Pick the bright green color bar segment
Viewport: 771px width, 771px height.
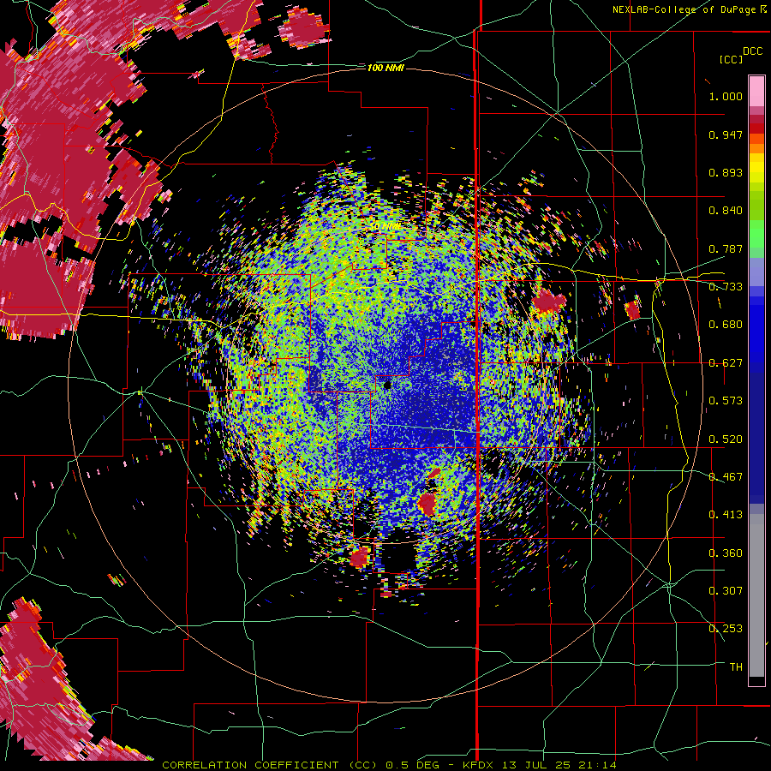(756, 234)
